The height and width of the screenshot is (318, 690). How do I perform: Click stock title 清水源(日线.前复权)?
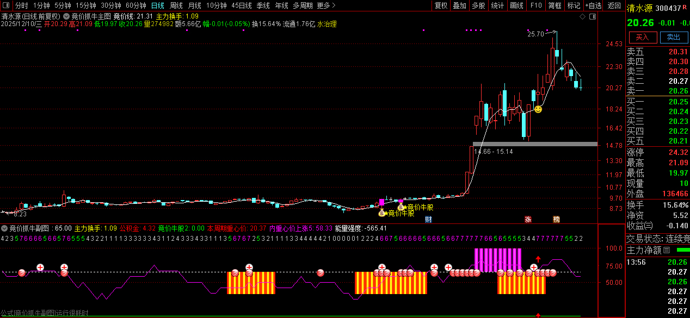31,17
